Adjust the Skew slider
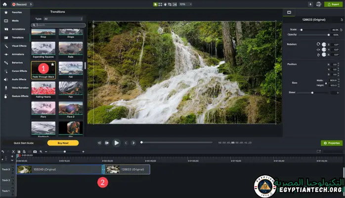The image size is (345, 198). coord(312,93)
